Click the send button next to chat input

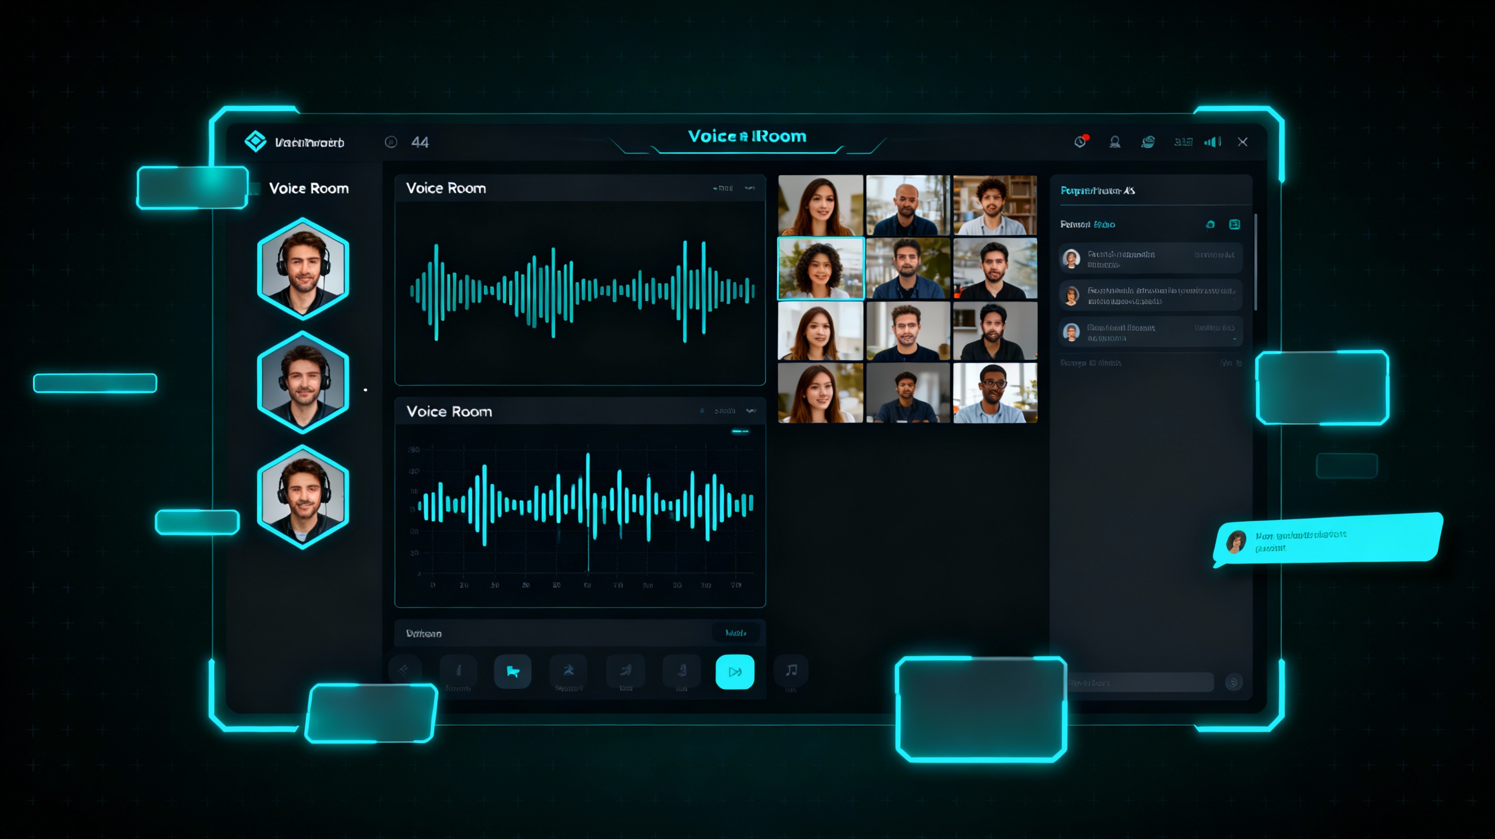(1234, 682)
